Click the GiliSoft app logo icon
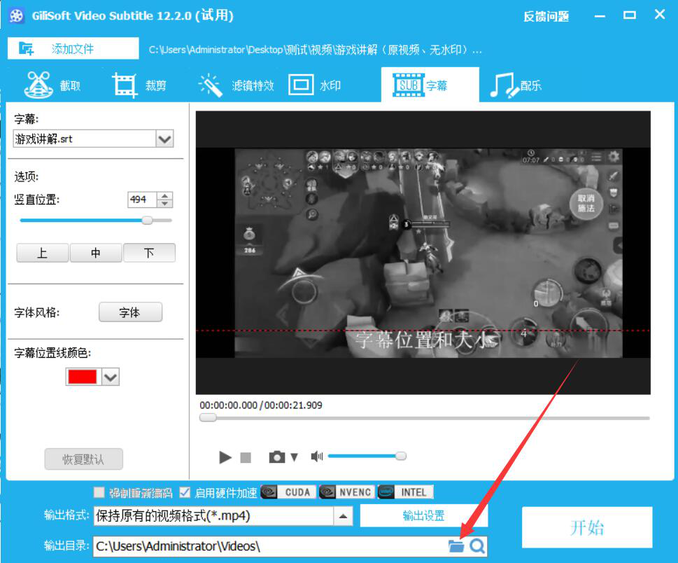Image resolution: width=678 pixels, height=563 pixels. (16, 16)
